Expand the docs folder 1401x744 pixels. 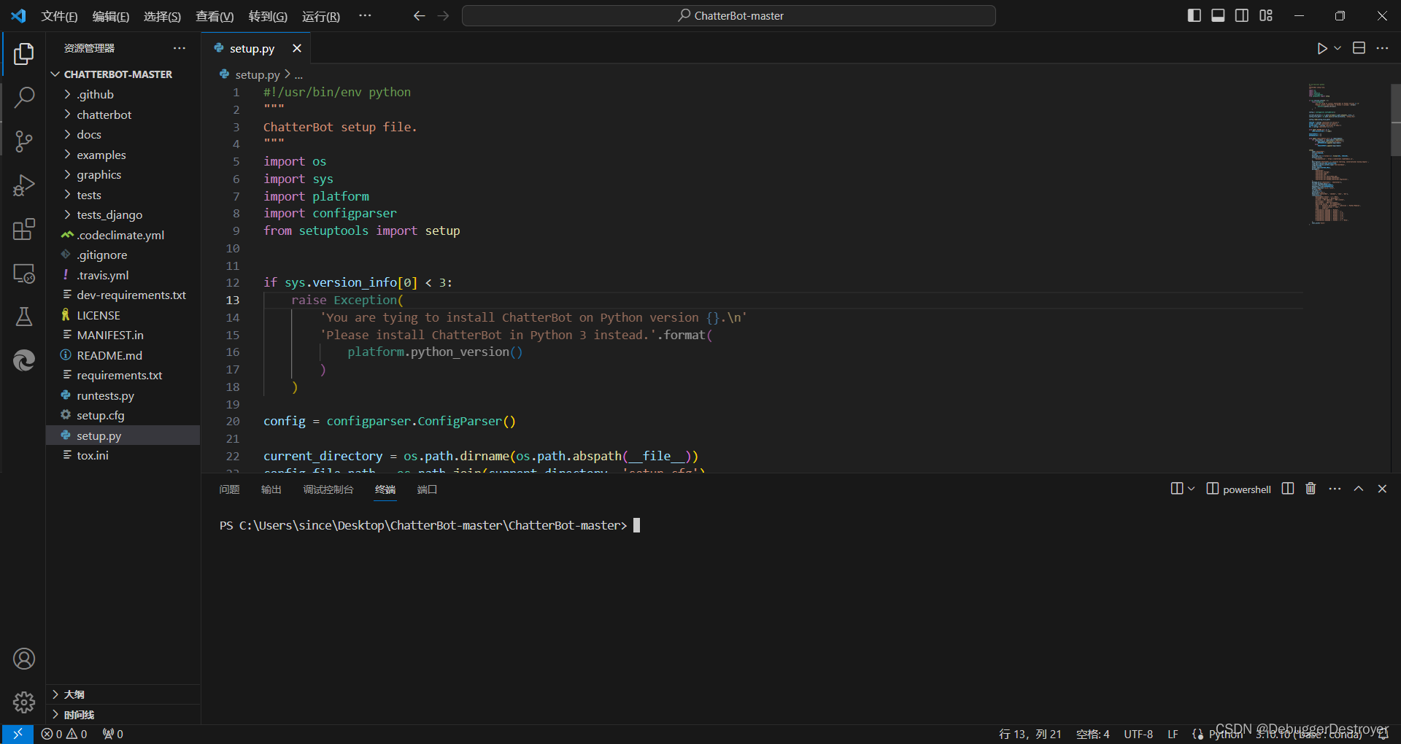[x=123, y=134]
